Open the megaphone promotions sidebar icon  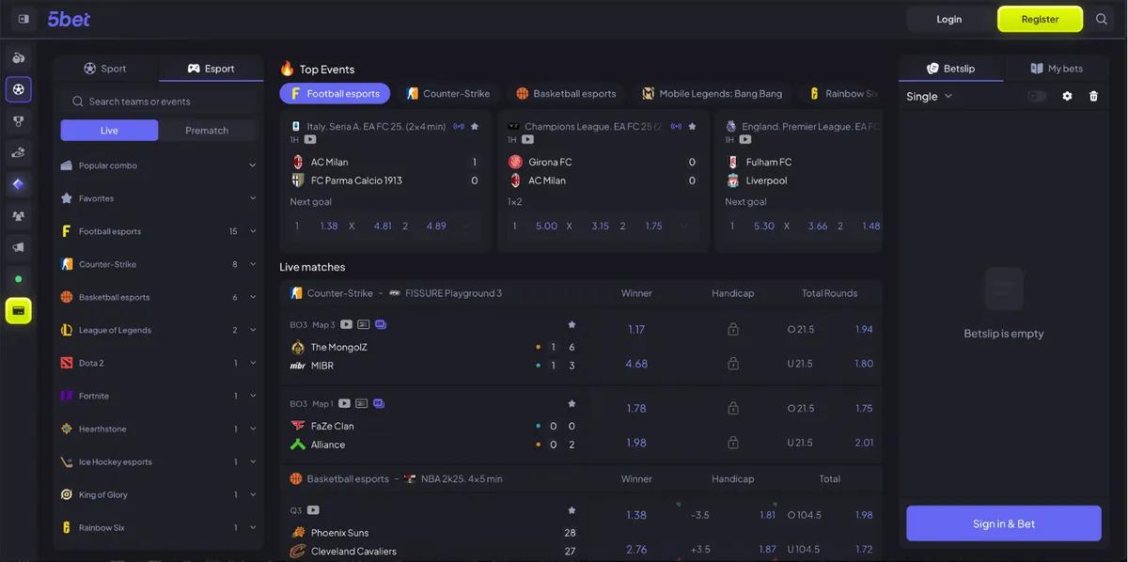click(x=19, y=247)
